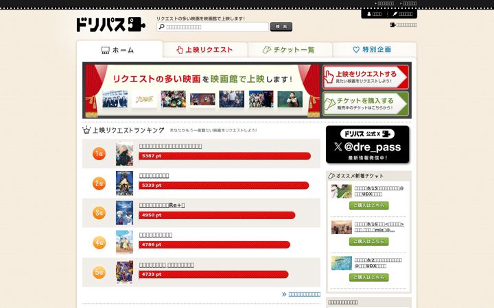Open the movie title link above 5387 pt
The height and width of the screenshot is (308, 494).
click(170, 146)
